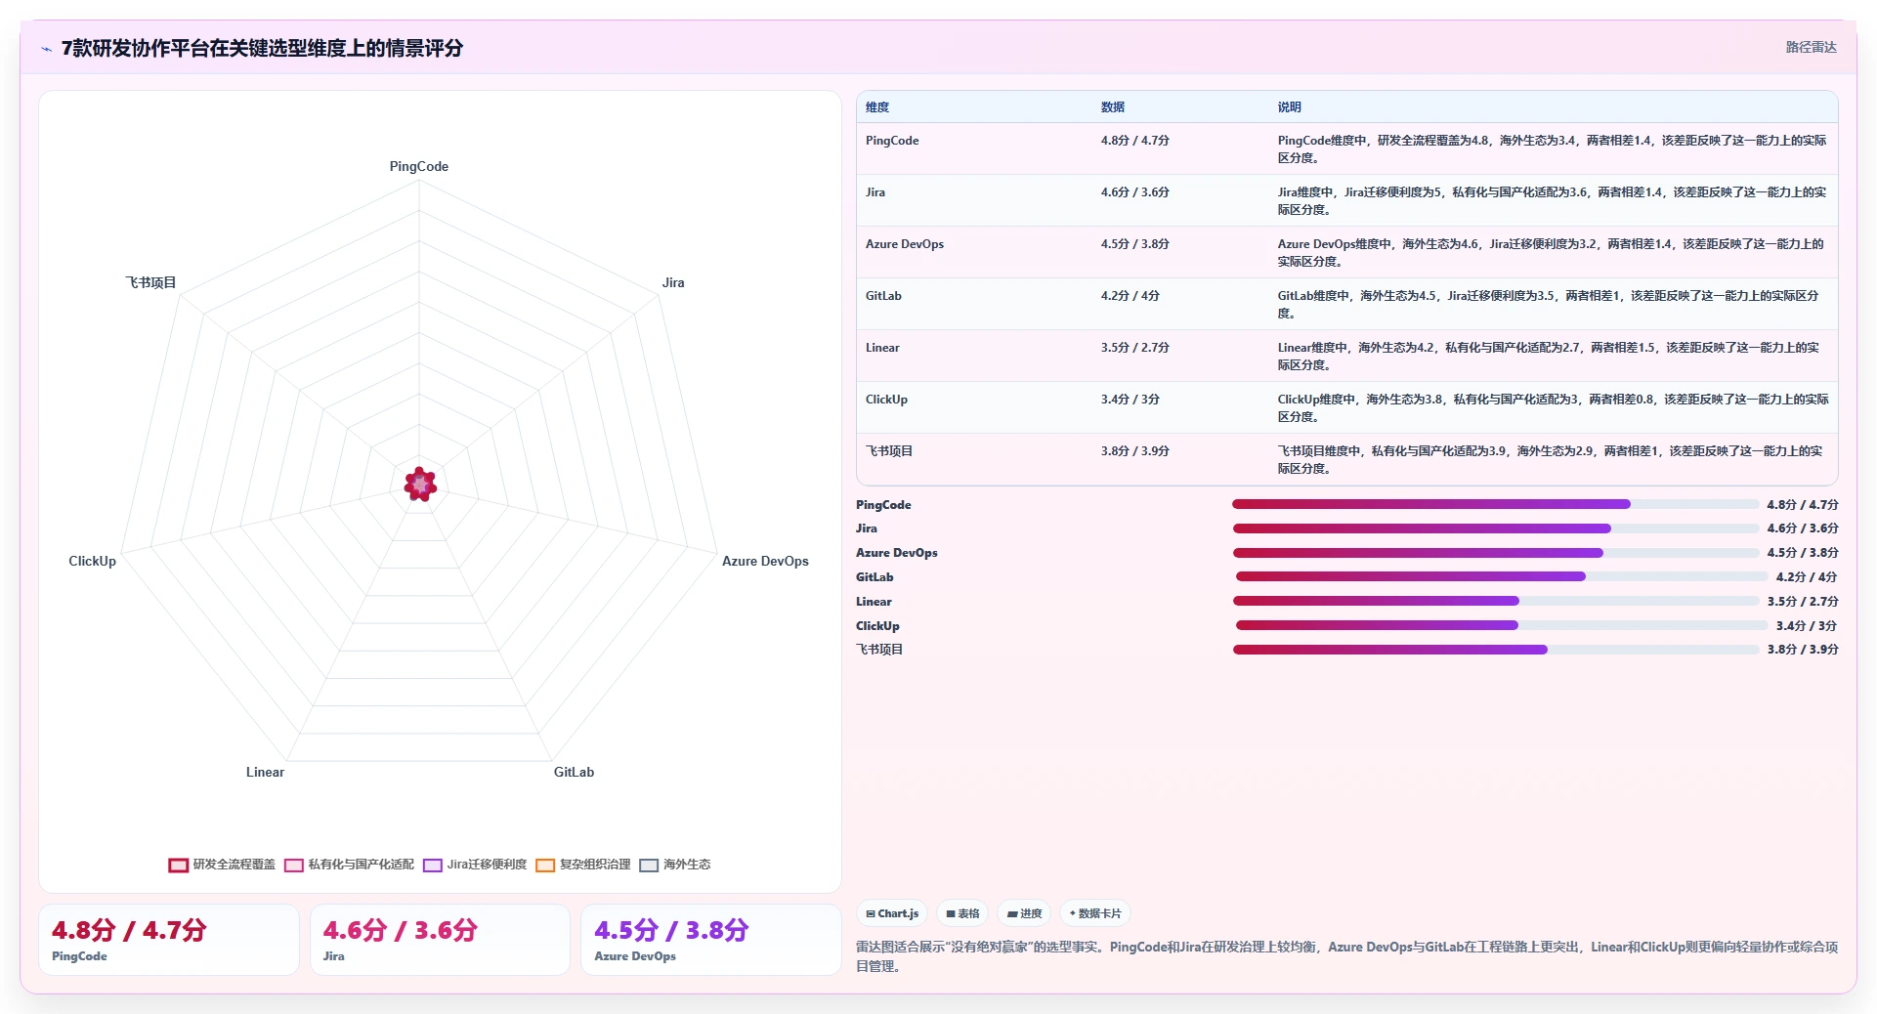Click the 4.6分 / 3.6分 value beside Jira's progress bar
Screen dimensions: 1877x1014
[x=1803, y=528]
